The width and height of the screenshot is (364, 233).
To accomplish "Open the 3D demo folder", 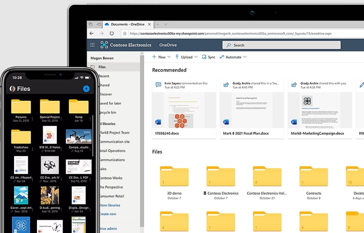I will [174, 176].
